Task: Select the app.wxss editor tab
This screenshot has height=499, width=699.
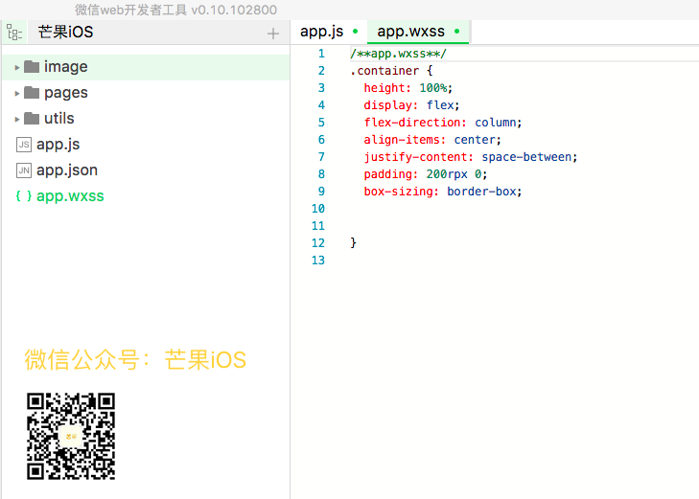Action: point(410,32)
